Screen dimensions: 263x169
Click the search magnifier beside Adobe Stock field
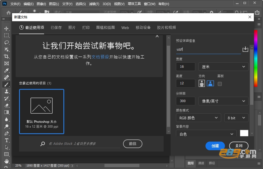tap(43, 144)
